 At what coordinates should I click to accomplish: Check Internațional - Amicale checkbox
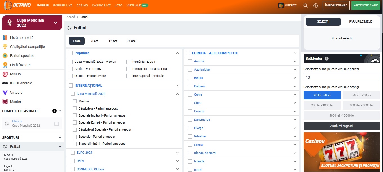tap(128, 76)
